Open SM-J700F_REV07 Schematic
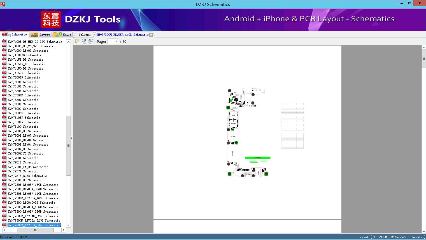Image resolution: width=426 pixels, height=240 pixels. pos(28,136)
